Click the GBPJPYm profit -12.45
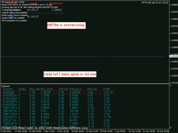The width and height of the screenshot is (178, 133). [107, 111]
